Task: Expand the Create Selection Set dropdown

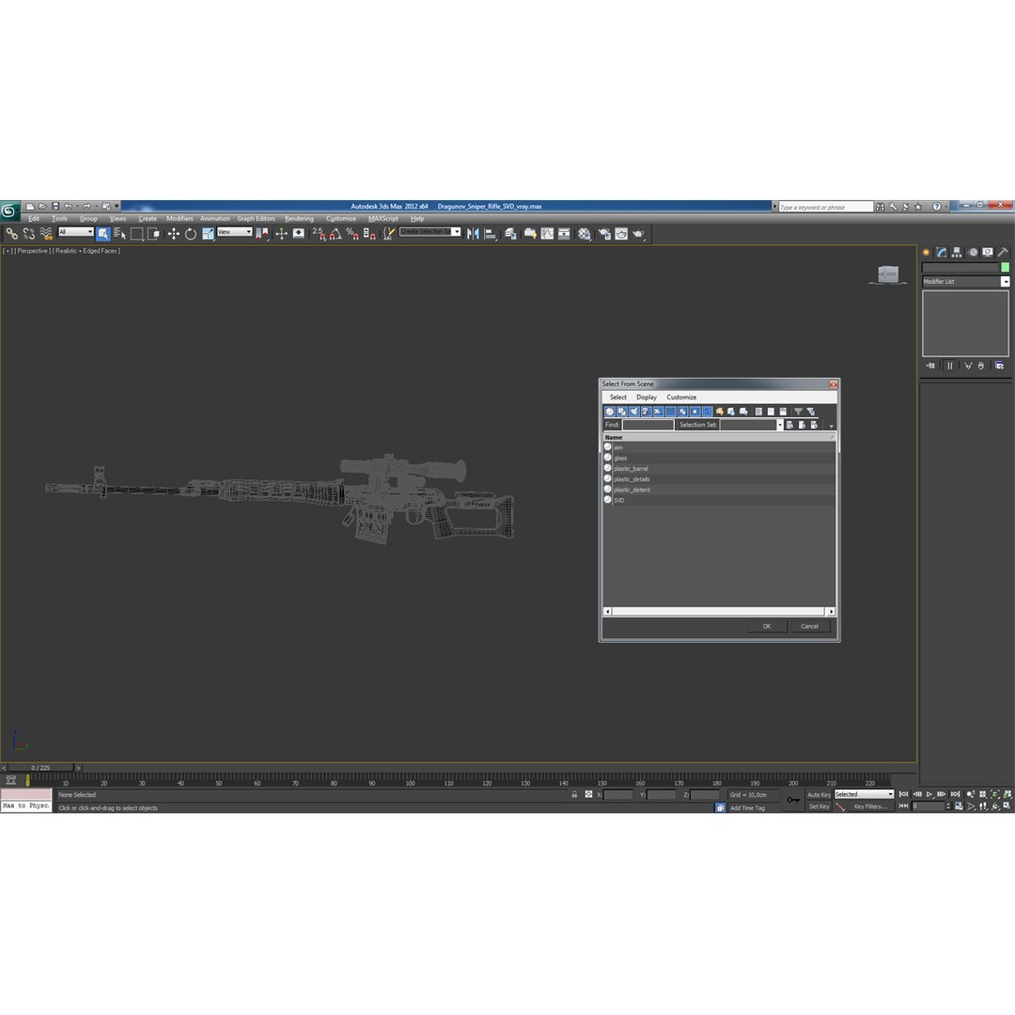Action: click(x=456, y=232)
